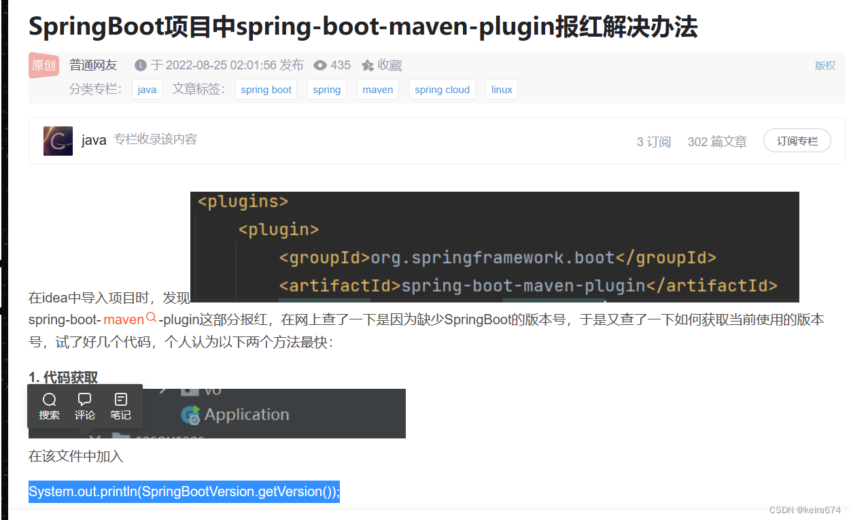Click the 在该文件中加入 text line
This screenshot has height=520, width=851.
(76, 456)
